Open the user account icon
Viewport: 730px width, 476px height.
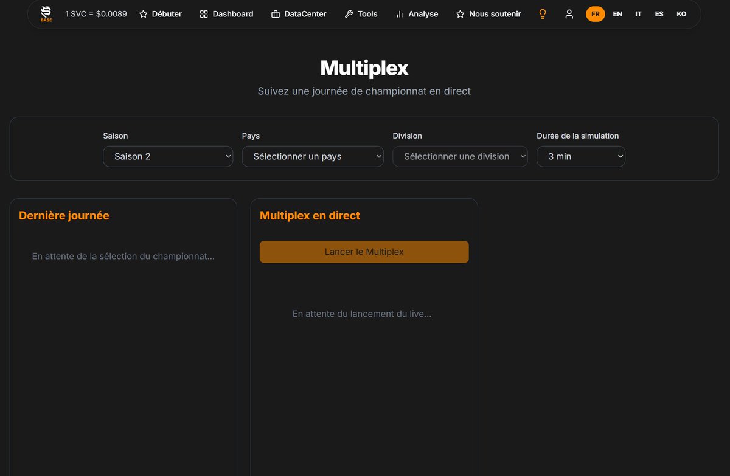pyautogui.click(x=569, y=14)
